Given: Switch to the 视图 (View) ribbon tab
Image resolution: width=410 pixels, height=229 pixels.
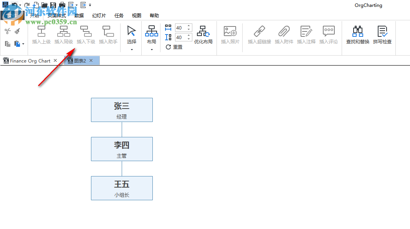Looking at the screenshot, I should coord(136,15).
